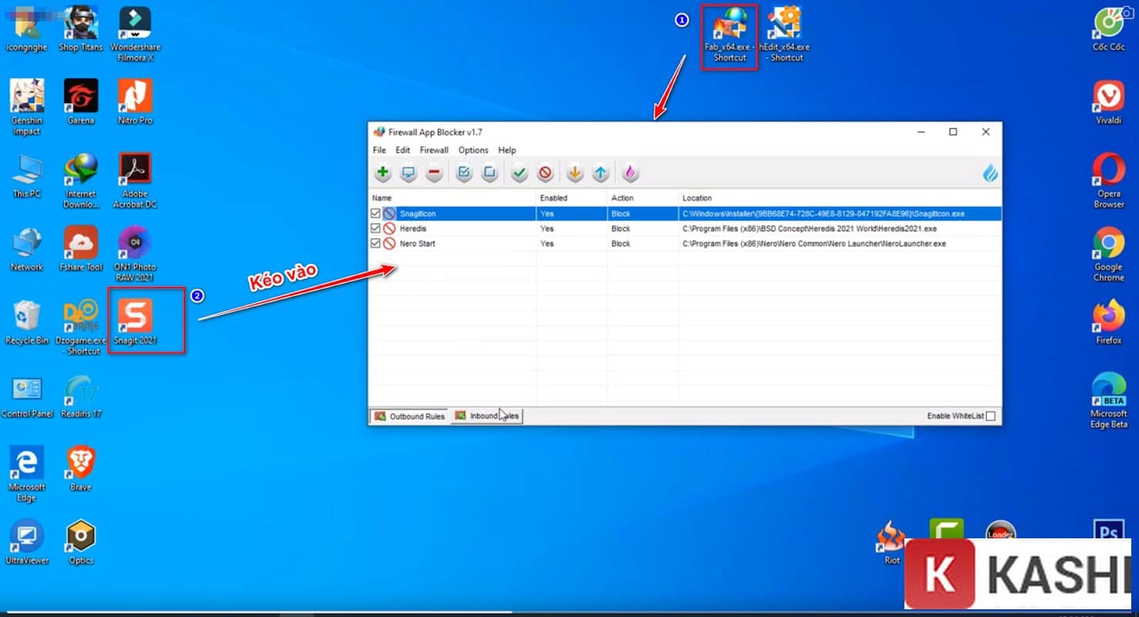Sort rules by the Enabled column header

553,197
